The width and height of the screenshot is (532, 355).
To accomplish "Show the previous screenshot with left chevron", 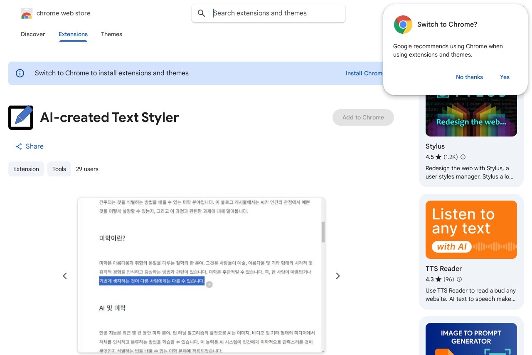I will 65,276.
